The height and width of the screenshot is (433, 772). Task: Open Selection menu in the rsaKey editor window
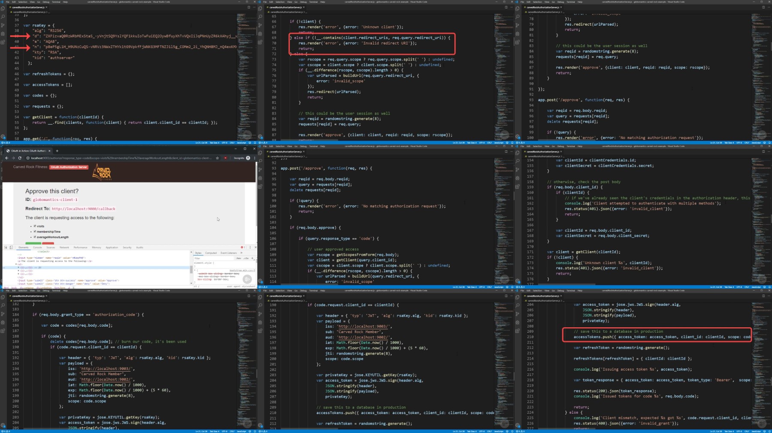22,2
